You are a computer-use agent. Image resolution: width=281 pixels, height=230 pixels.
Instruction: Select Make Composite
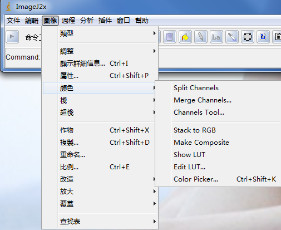pos(218,143)
